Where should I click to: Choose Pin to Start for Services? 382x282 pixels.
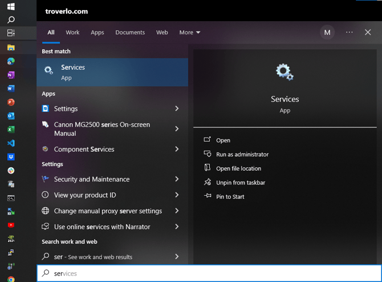[230, 196]
